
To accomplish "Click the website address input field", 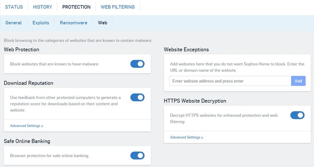I will (230, 81).
